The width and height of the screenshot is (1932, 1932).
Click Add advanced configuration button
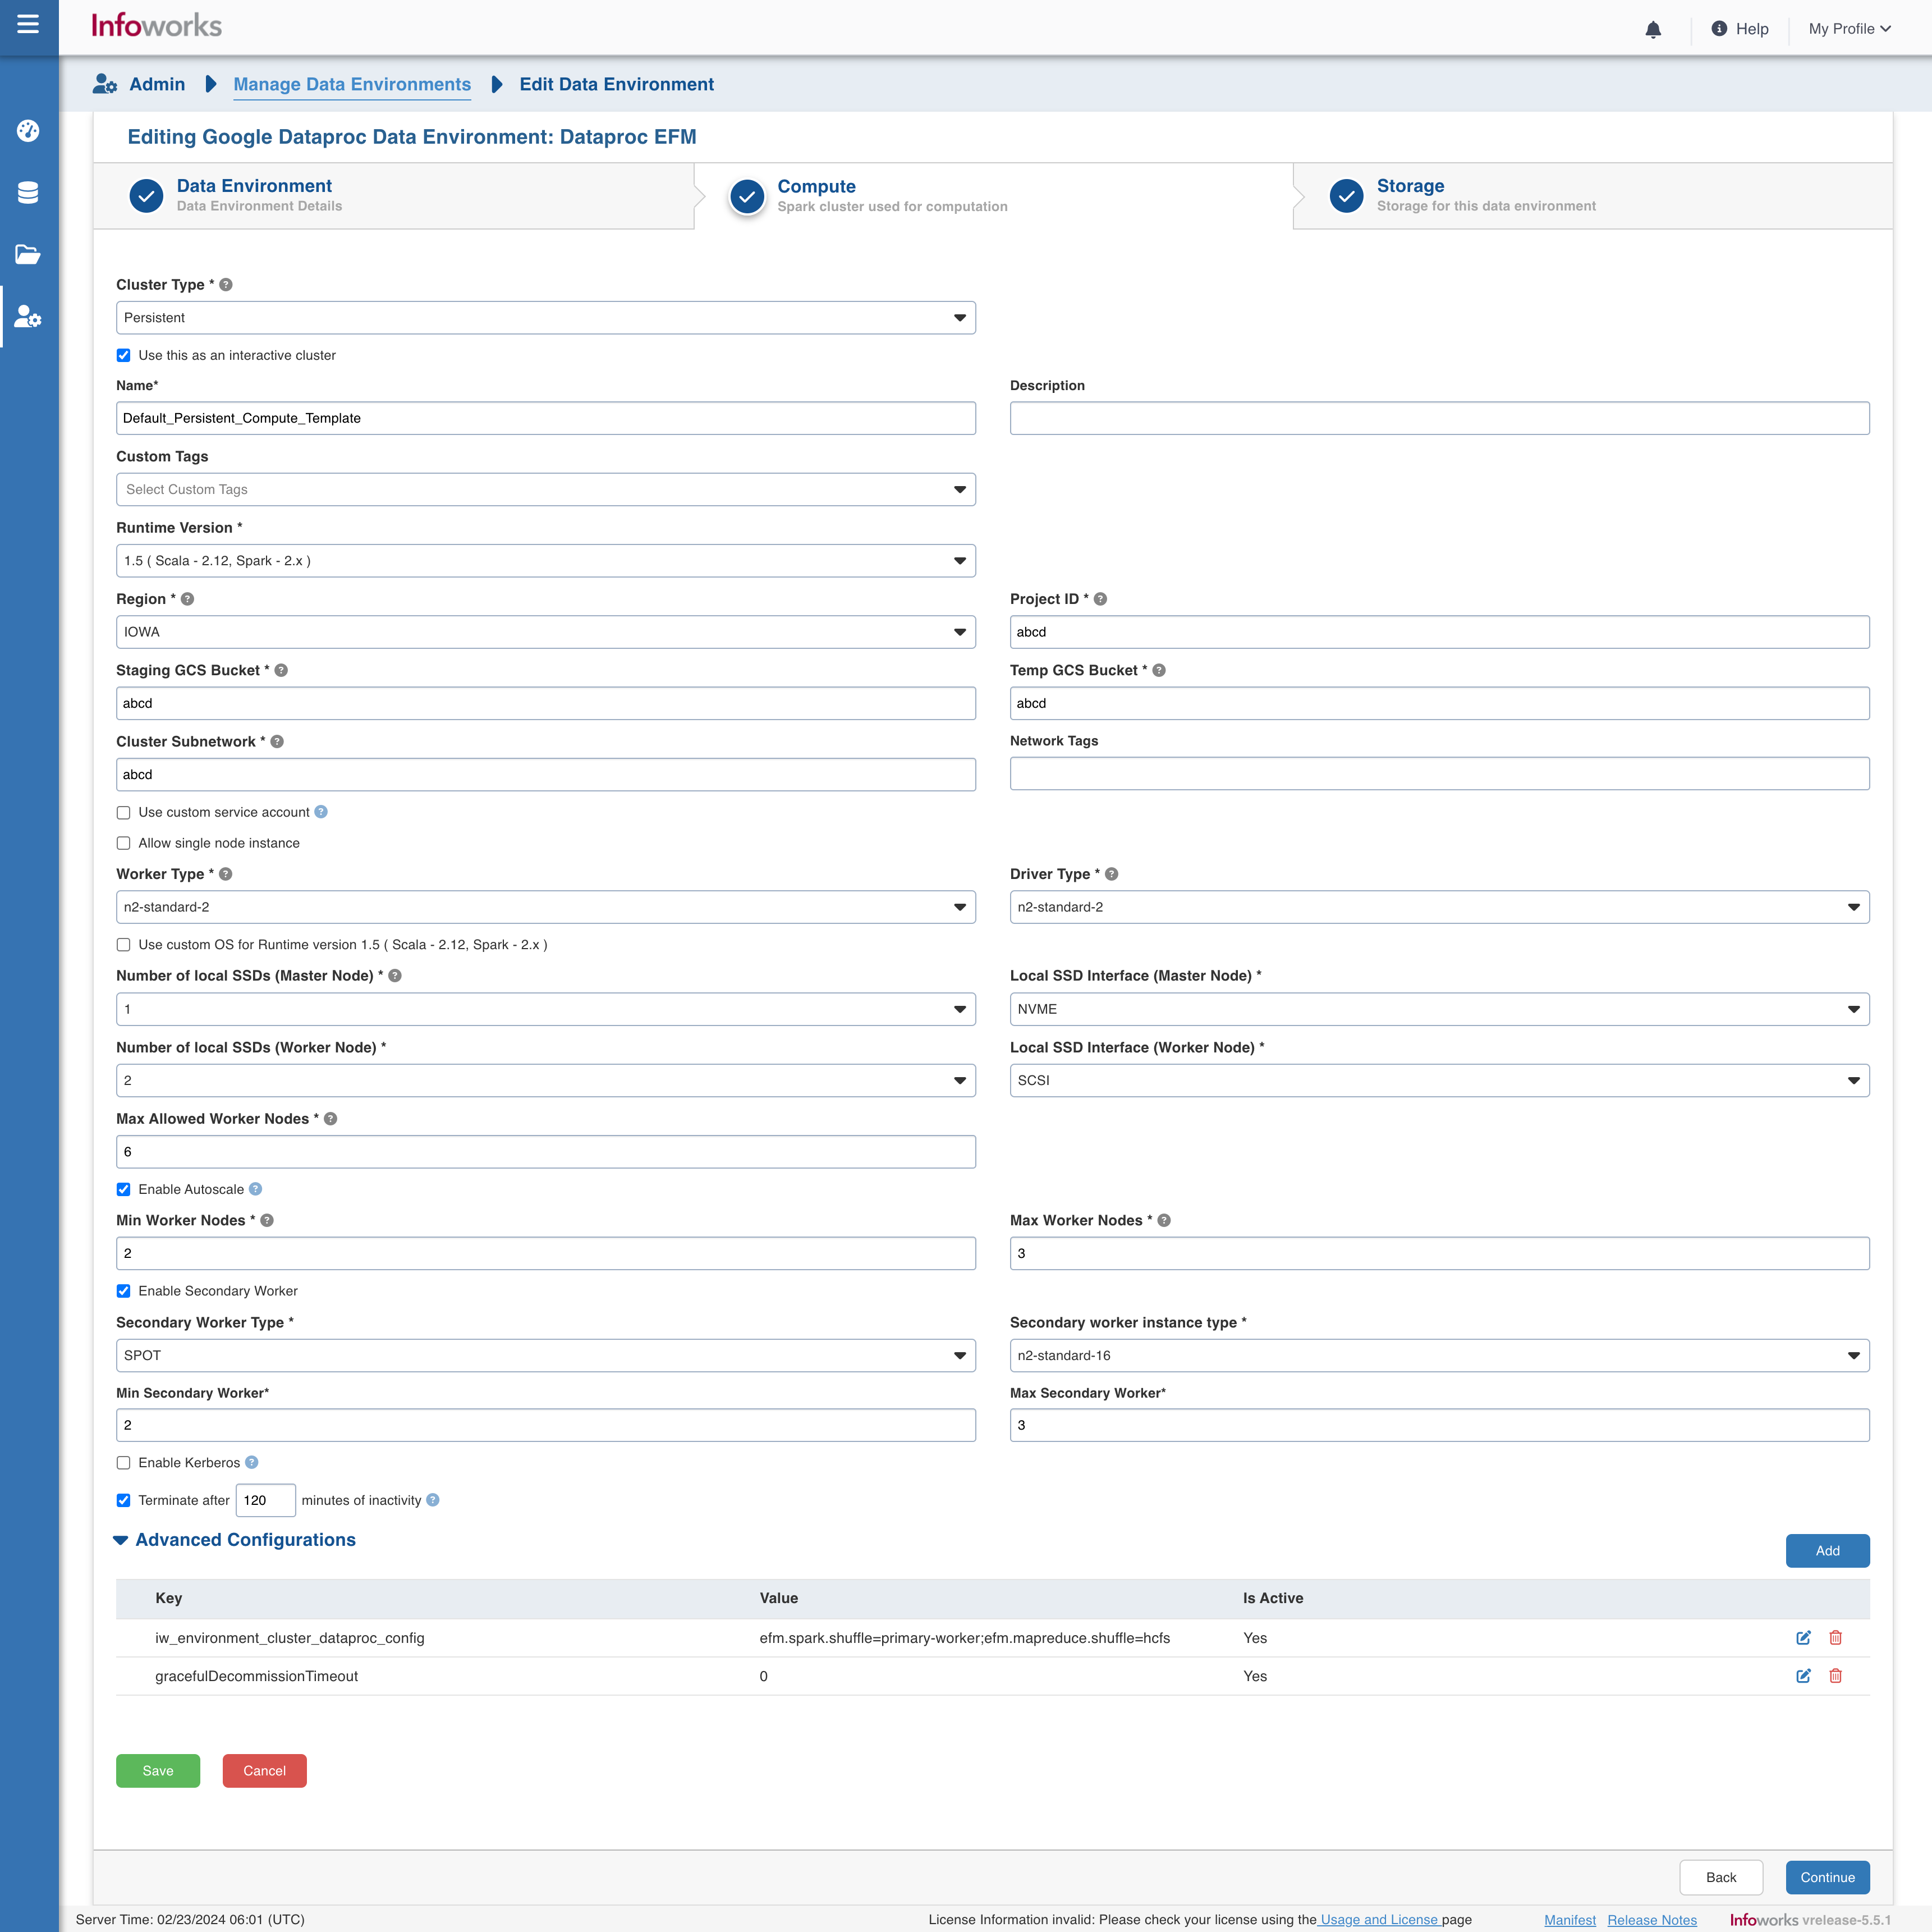click(1828, 1552)
